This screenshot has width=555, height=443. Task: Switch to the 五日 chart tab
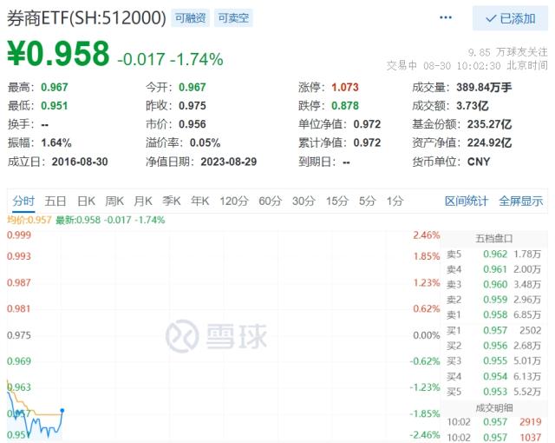(x=55, y=201)
